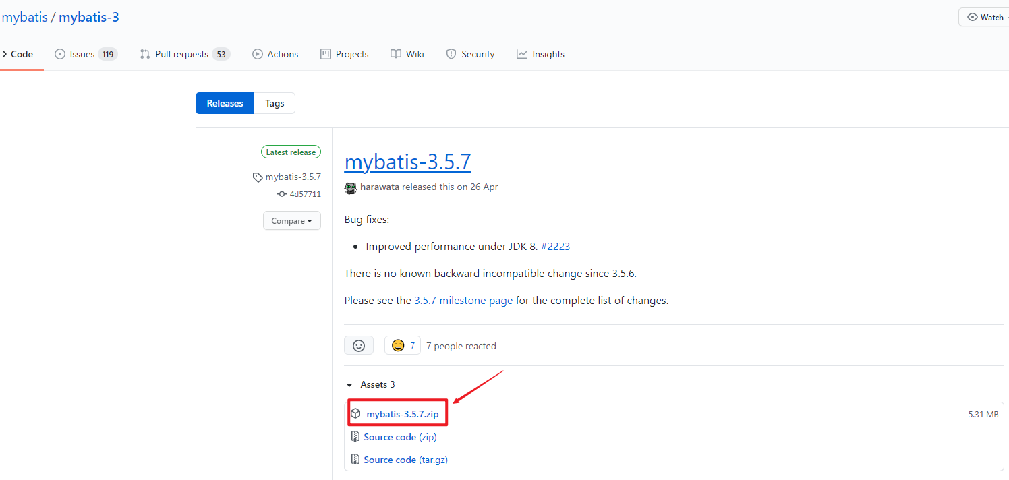Screen dimensions: 1009x480
Task: Click the tag icon beside mybatis-3.5.7
Action: [x=258, y=177]
